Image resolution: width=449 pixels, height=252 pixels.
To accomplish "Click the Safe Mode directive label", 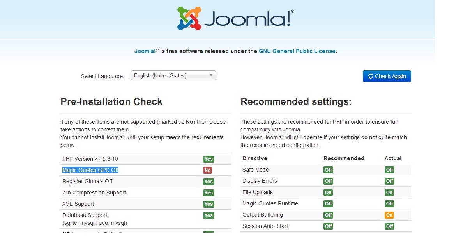I will (x=256, y=170).
